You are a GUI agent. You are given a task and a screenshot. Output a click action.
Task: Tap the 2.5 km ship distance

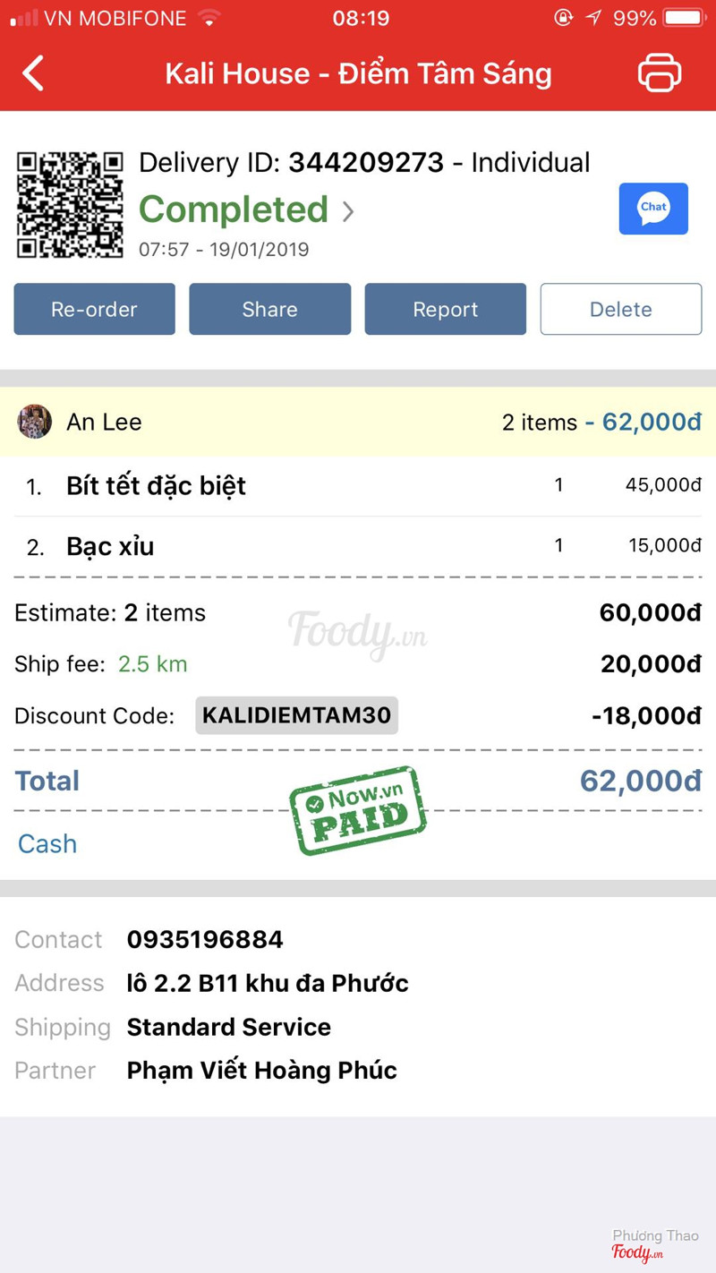click(153, 664)
